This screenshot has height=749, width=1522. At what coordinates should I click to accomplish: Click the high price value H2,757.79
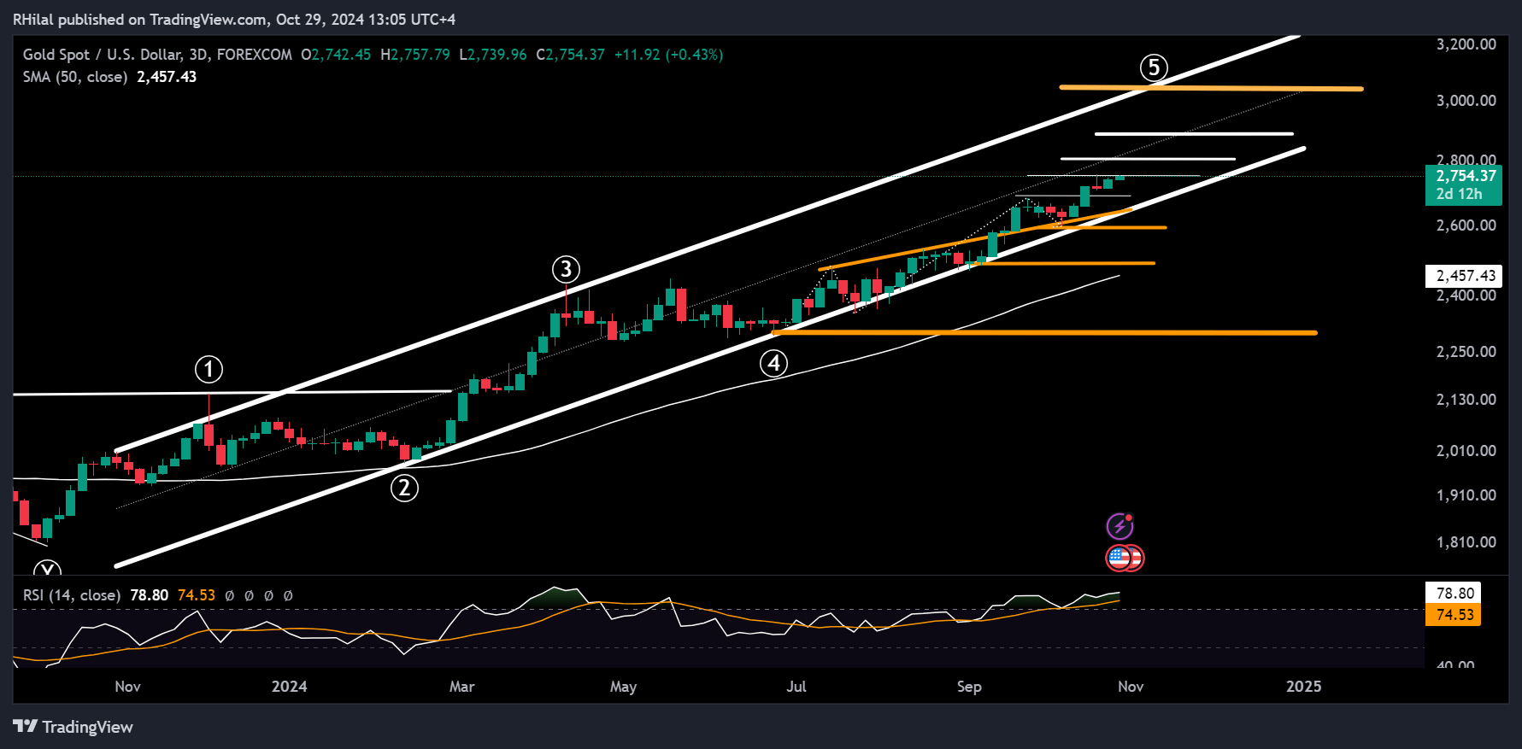(415, 55)
